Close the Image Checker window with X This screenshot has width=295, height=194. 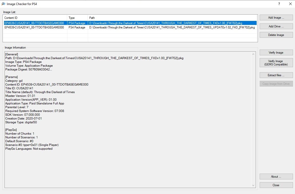tap(290, 4)
